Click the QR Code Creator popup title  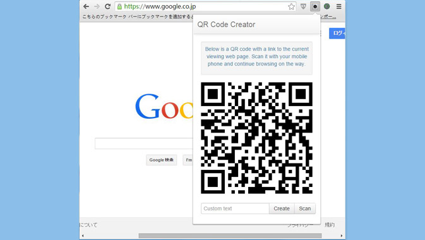pyautogui.click(x=226, y=25)
